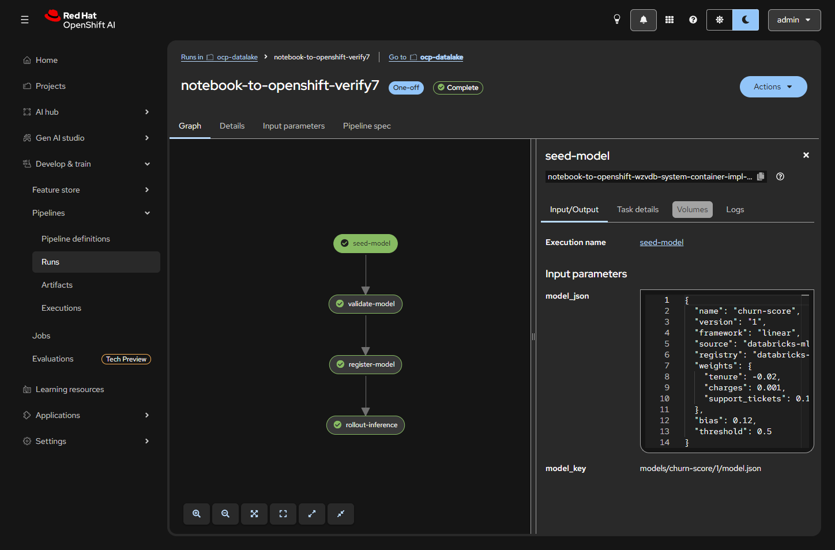The image size is (835, 550).
Task: Open the seed-model execution link
Action: (661, 242)
